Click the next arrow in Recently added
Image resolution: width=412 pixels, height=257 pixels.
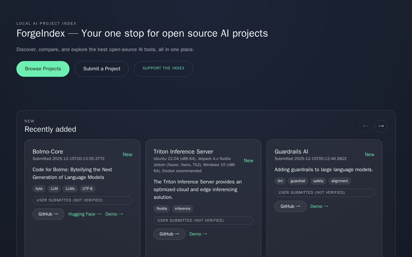pos(381,126)
